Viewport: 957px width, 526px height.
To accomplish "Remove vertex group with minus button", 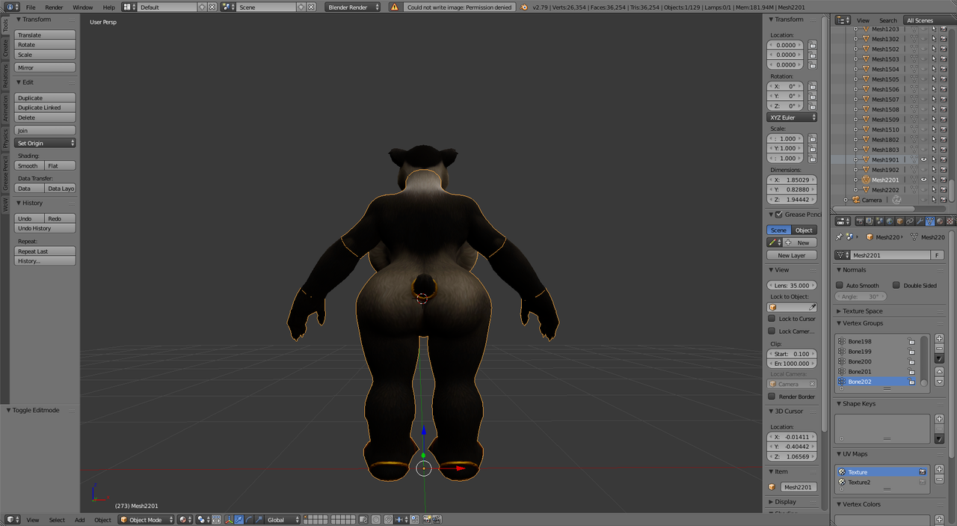I will tap(940, 349).
